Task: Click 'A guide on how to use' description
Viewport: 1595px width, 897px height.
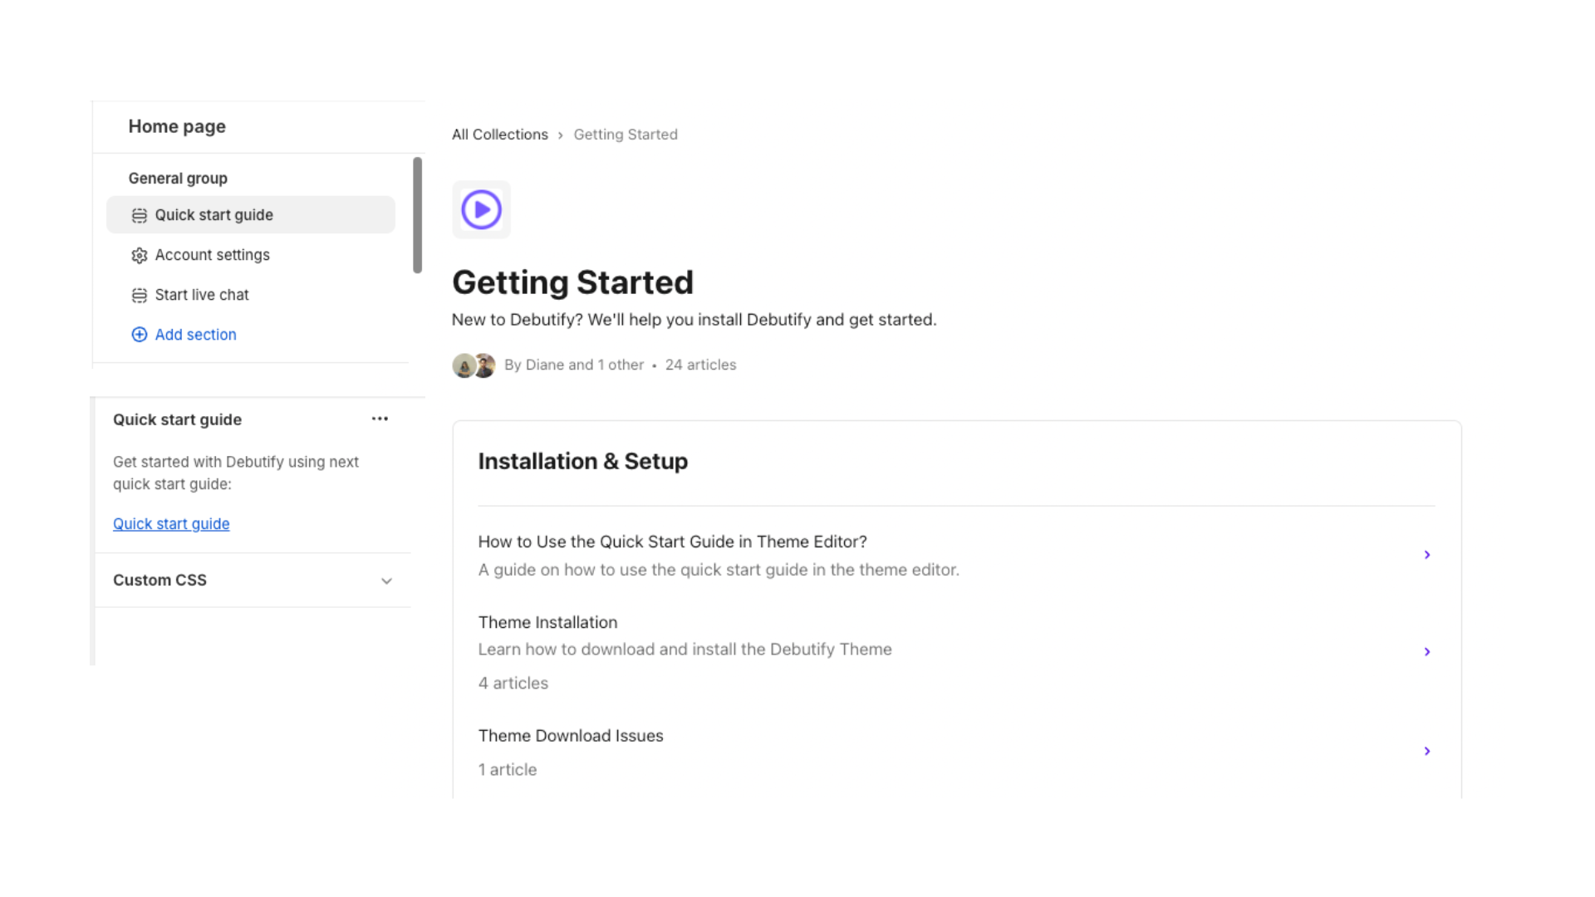Action: [x=719, y=570]
